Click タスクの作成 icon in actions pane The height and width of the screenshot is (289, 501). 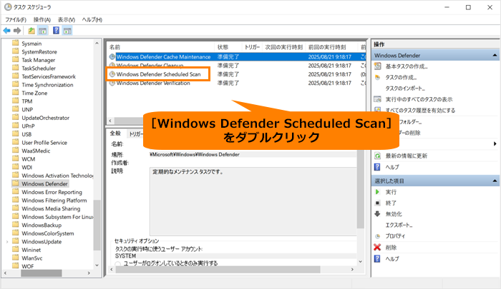pyautogui.click(x=378, y=78)
